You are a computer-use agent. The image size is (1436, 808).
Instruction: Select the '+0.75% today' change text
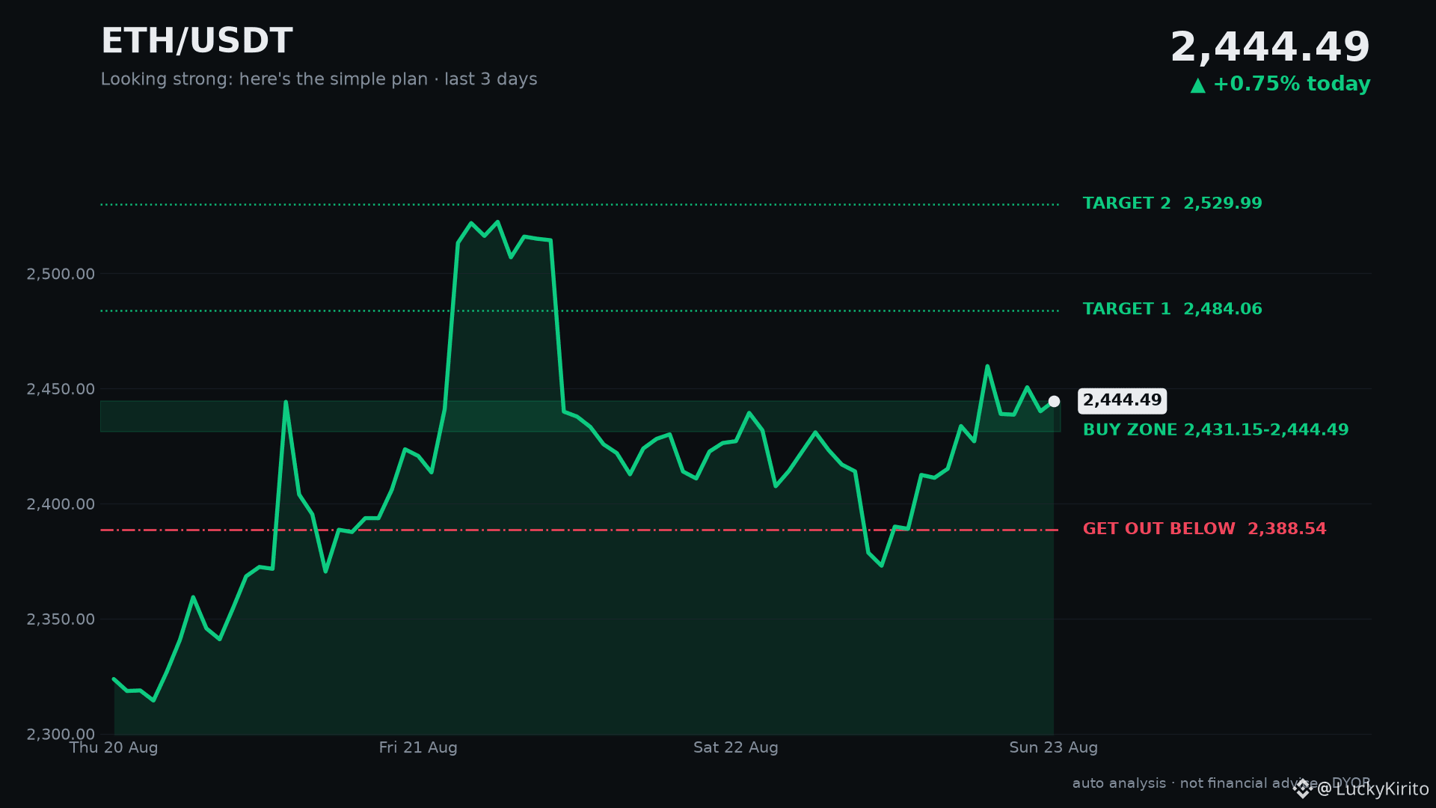[1292, 84]
